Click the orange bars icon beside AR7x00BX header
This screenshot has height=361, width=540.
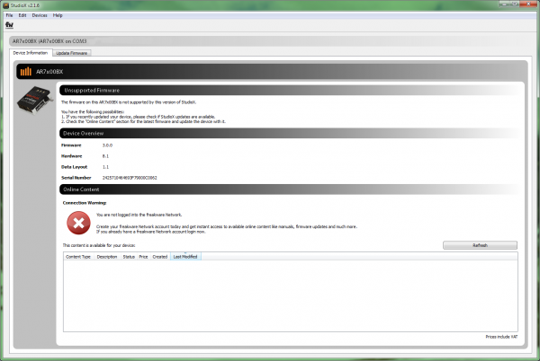tap(26, 71)
